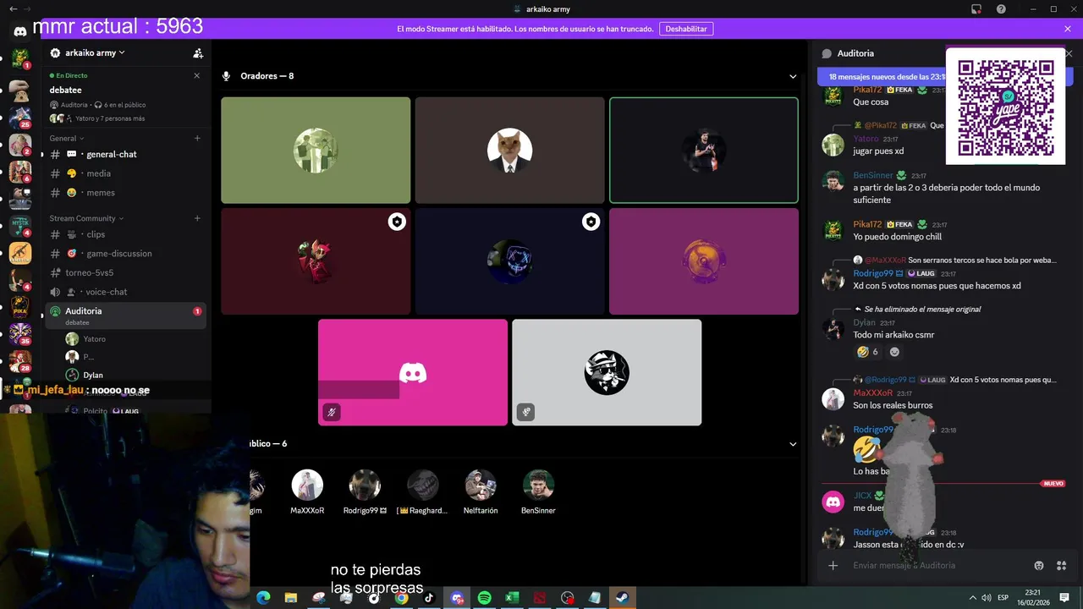Collapse the General channel category

click(x=66, y=138)
